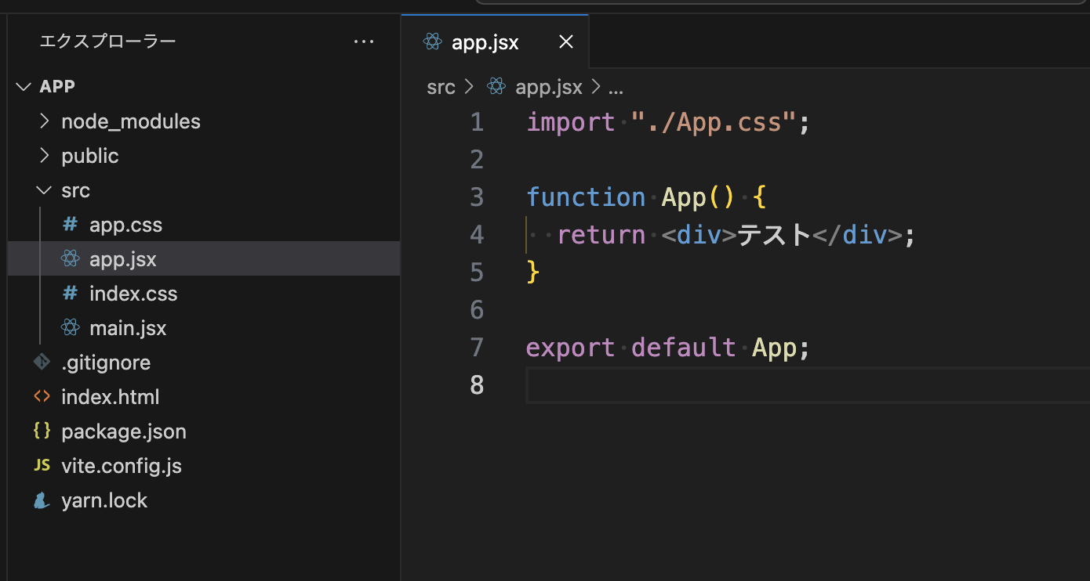Click the React icon next to app.jsx file
This screenshot has height=581, width=1090.
(x=71, y=258)
